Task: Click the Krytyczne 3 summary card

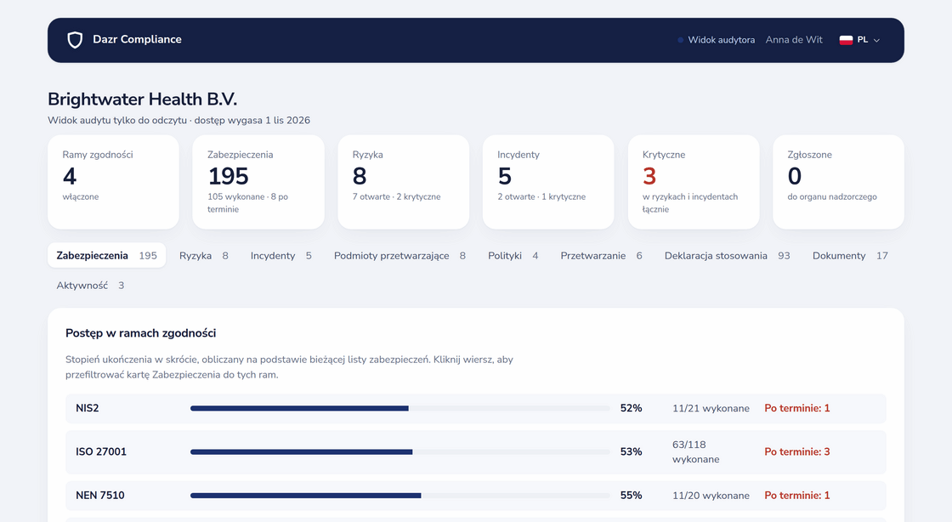Action: pos(694,182)
